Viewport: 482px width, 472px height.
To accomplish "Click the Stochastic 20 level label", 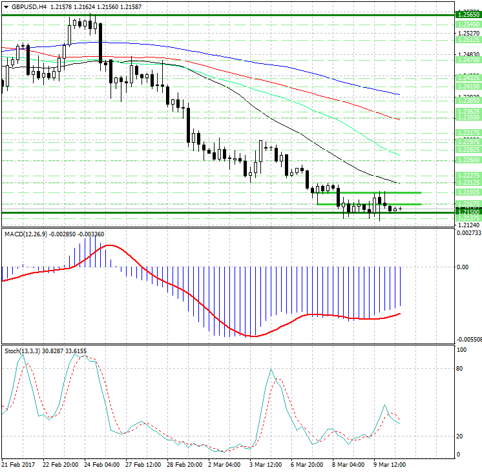I will point(459,436).
